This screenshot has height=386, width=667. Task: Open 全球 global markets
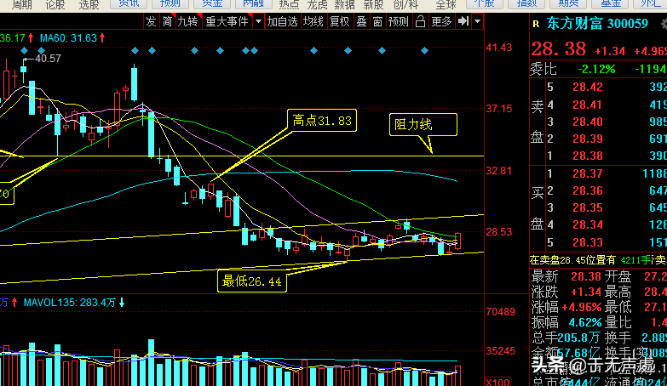pos(446,4)
